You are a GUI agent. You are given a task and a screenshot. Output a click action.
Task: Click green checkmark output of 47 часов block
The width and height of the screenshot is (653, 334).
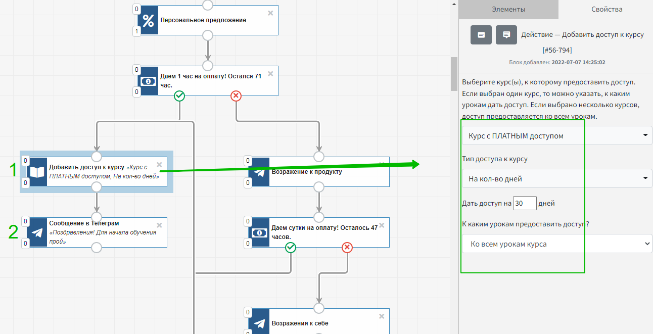pos(291,248)
